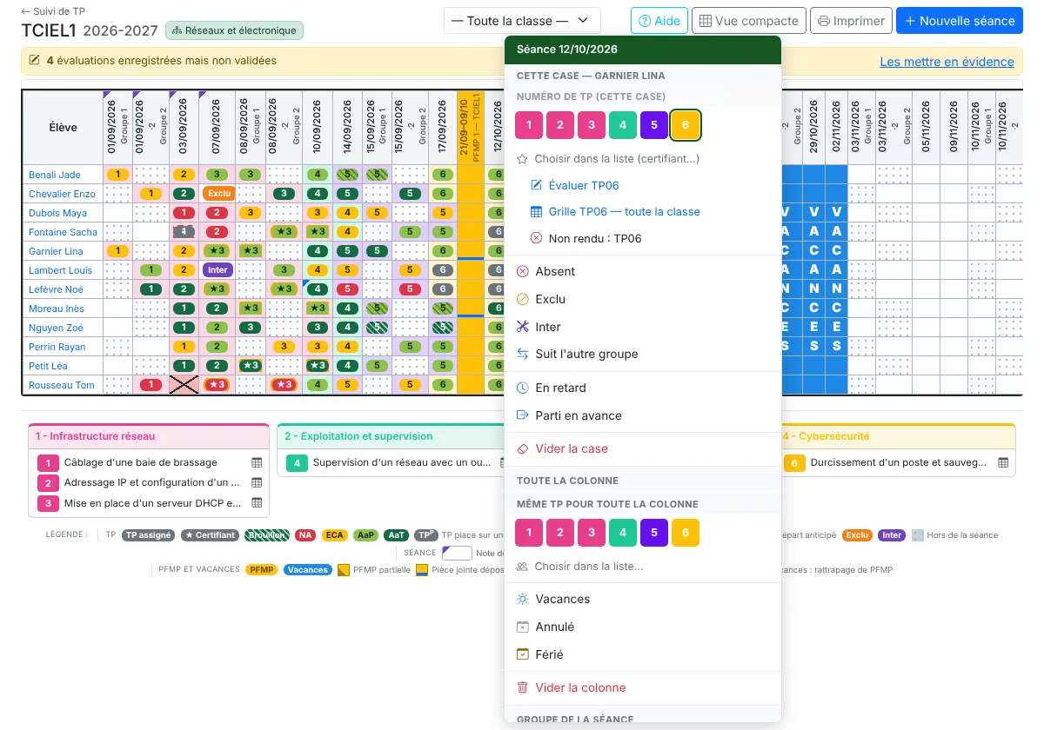Click Vider la case
Screen dimensions: 1044x730
pos(643,448)
